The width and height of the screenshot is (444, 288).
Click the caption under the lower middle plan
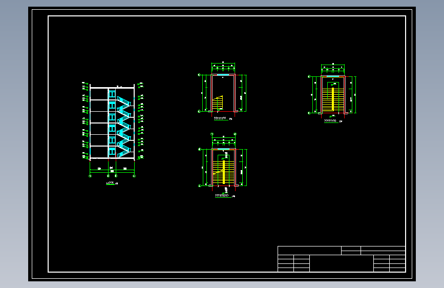click(225, 196)
